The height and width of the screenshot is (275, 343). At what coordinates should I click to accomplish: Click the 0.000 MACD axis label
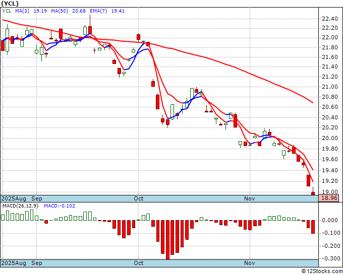pos(331,220)
